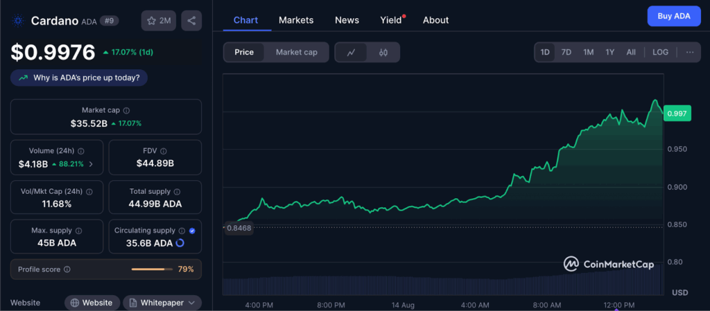
Task: Click the share icon next to Cardano
Action: point(191,21)
